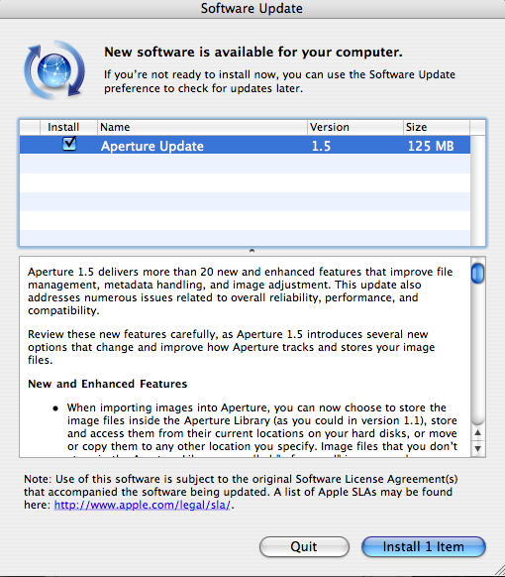Uncheck the Aperture Update install checkbox

coord(69,144)
